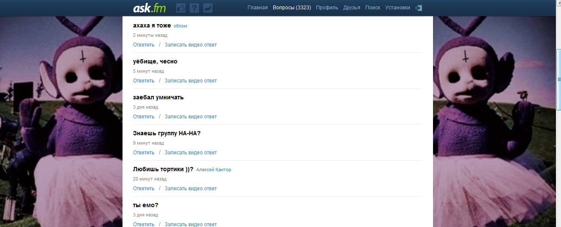The height and width of the screenshot is (227, 561).
Task: Select question text 'Любишь тортики ))?'
Action: (163, 169)
